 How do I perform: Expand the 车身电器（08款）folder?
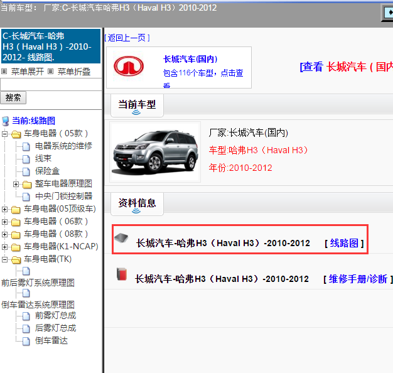[4, 235]
